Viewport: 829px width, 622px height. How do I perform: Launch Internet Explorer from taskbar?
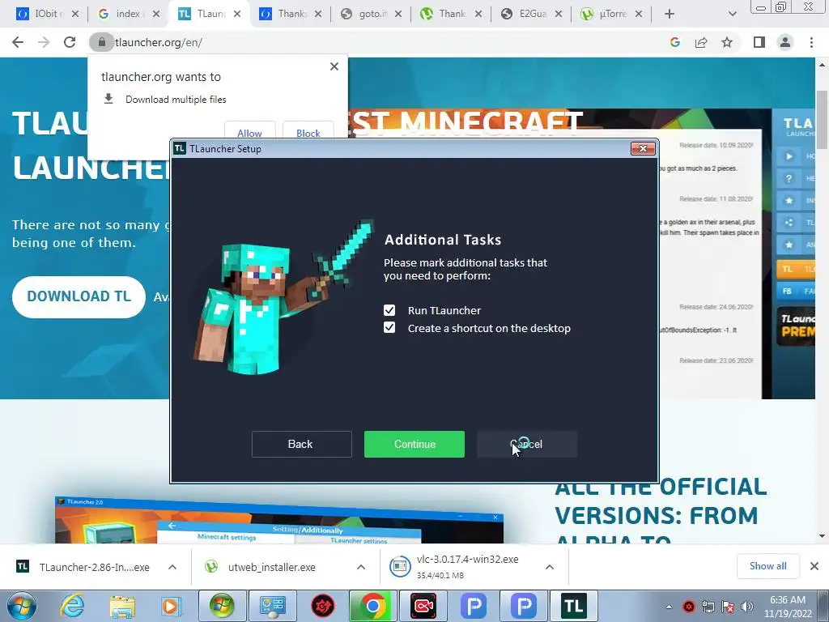(x=71, y=606)
